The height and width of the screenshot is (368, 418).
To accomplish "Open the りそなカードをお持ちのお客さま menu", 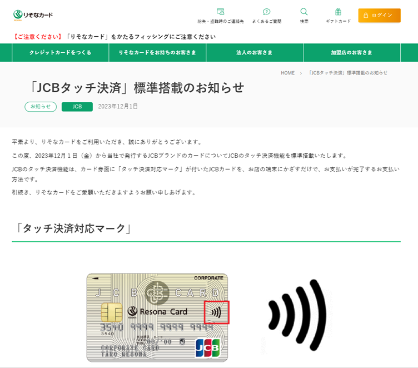I will pos(157,53).
